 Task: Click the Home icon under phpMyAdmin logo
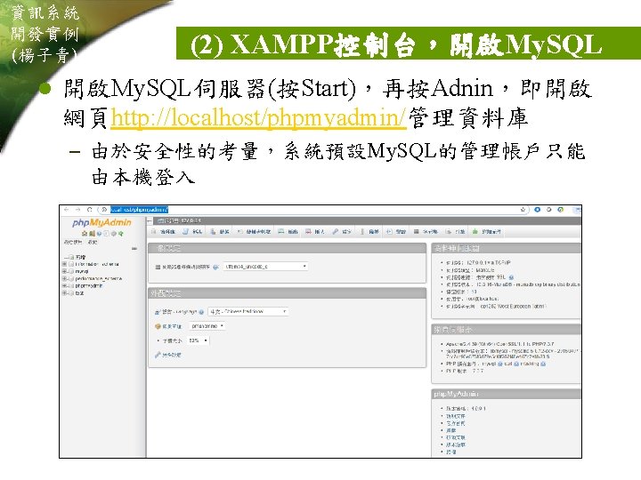(85, 234)
